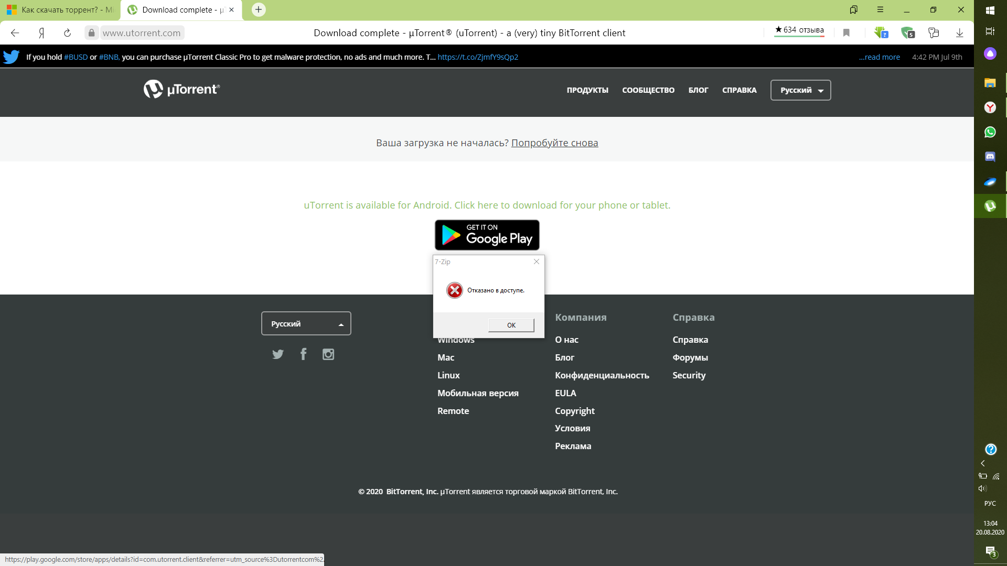
Task: Open СООБЩЕСТВО menu item
Action: (649, 90)
